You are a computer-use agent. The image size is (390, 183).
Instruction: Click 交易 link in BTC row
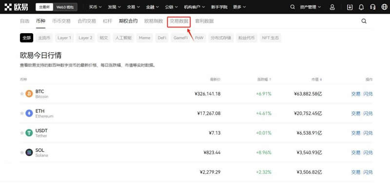coord(356,94)
